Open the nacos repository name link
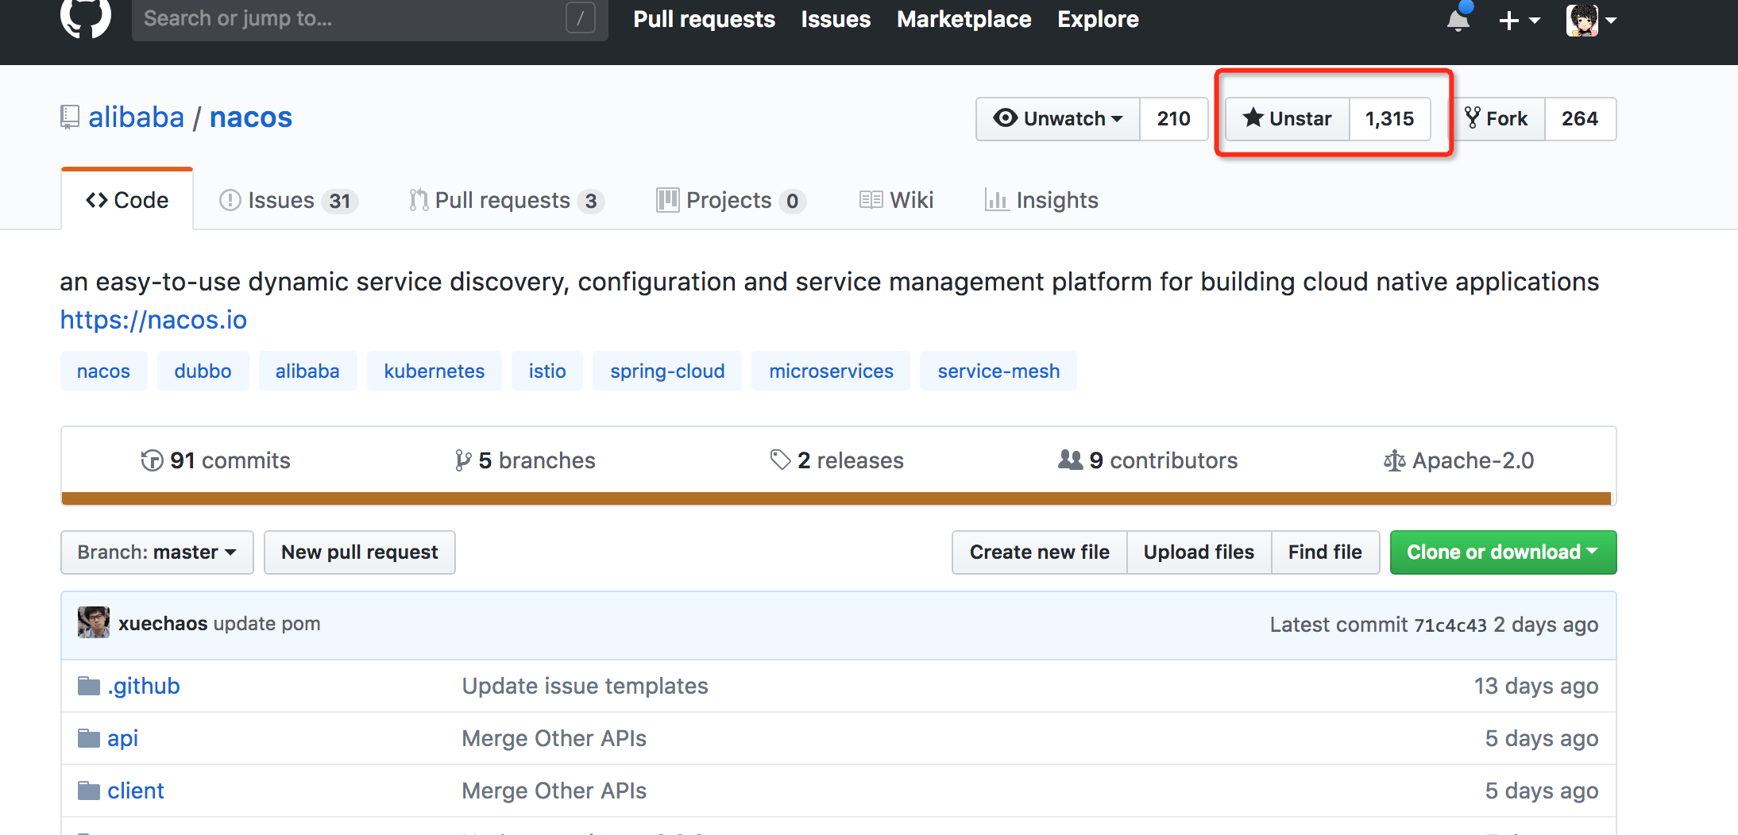This screenshot has width=1738, height=835. (x=251, y=117)
